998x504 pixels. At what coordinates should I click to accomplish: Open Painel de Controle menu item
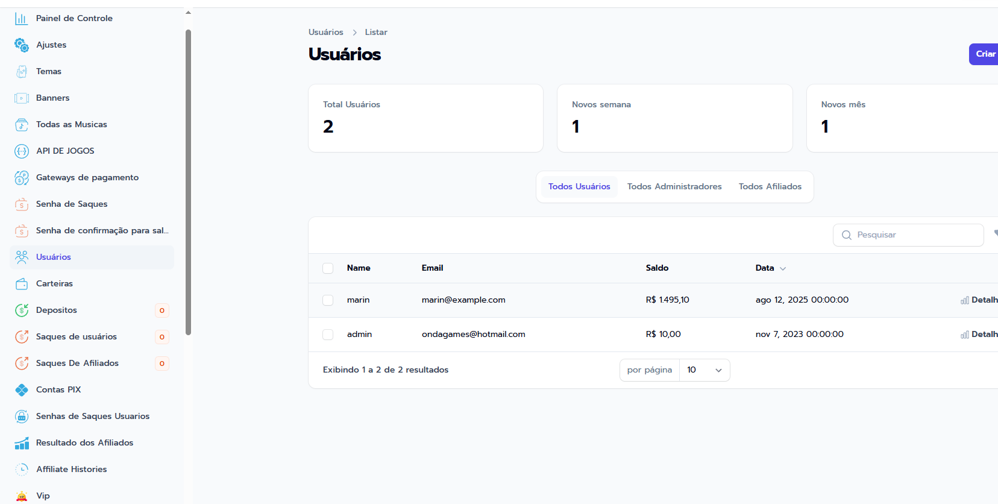click(92, 19)
